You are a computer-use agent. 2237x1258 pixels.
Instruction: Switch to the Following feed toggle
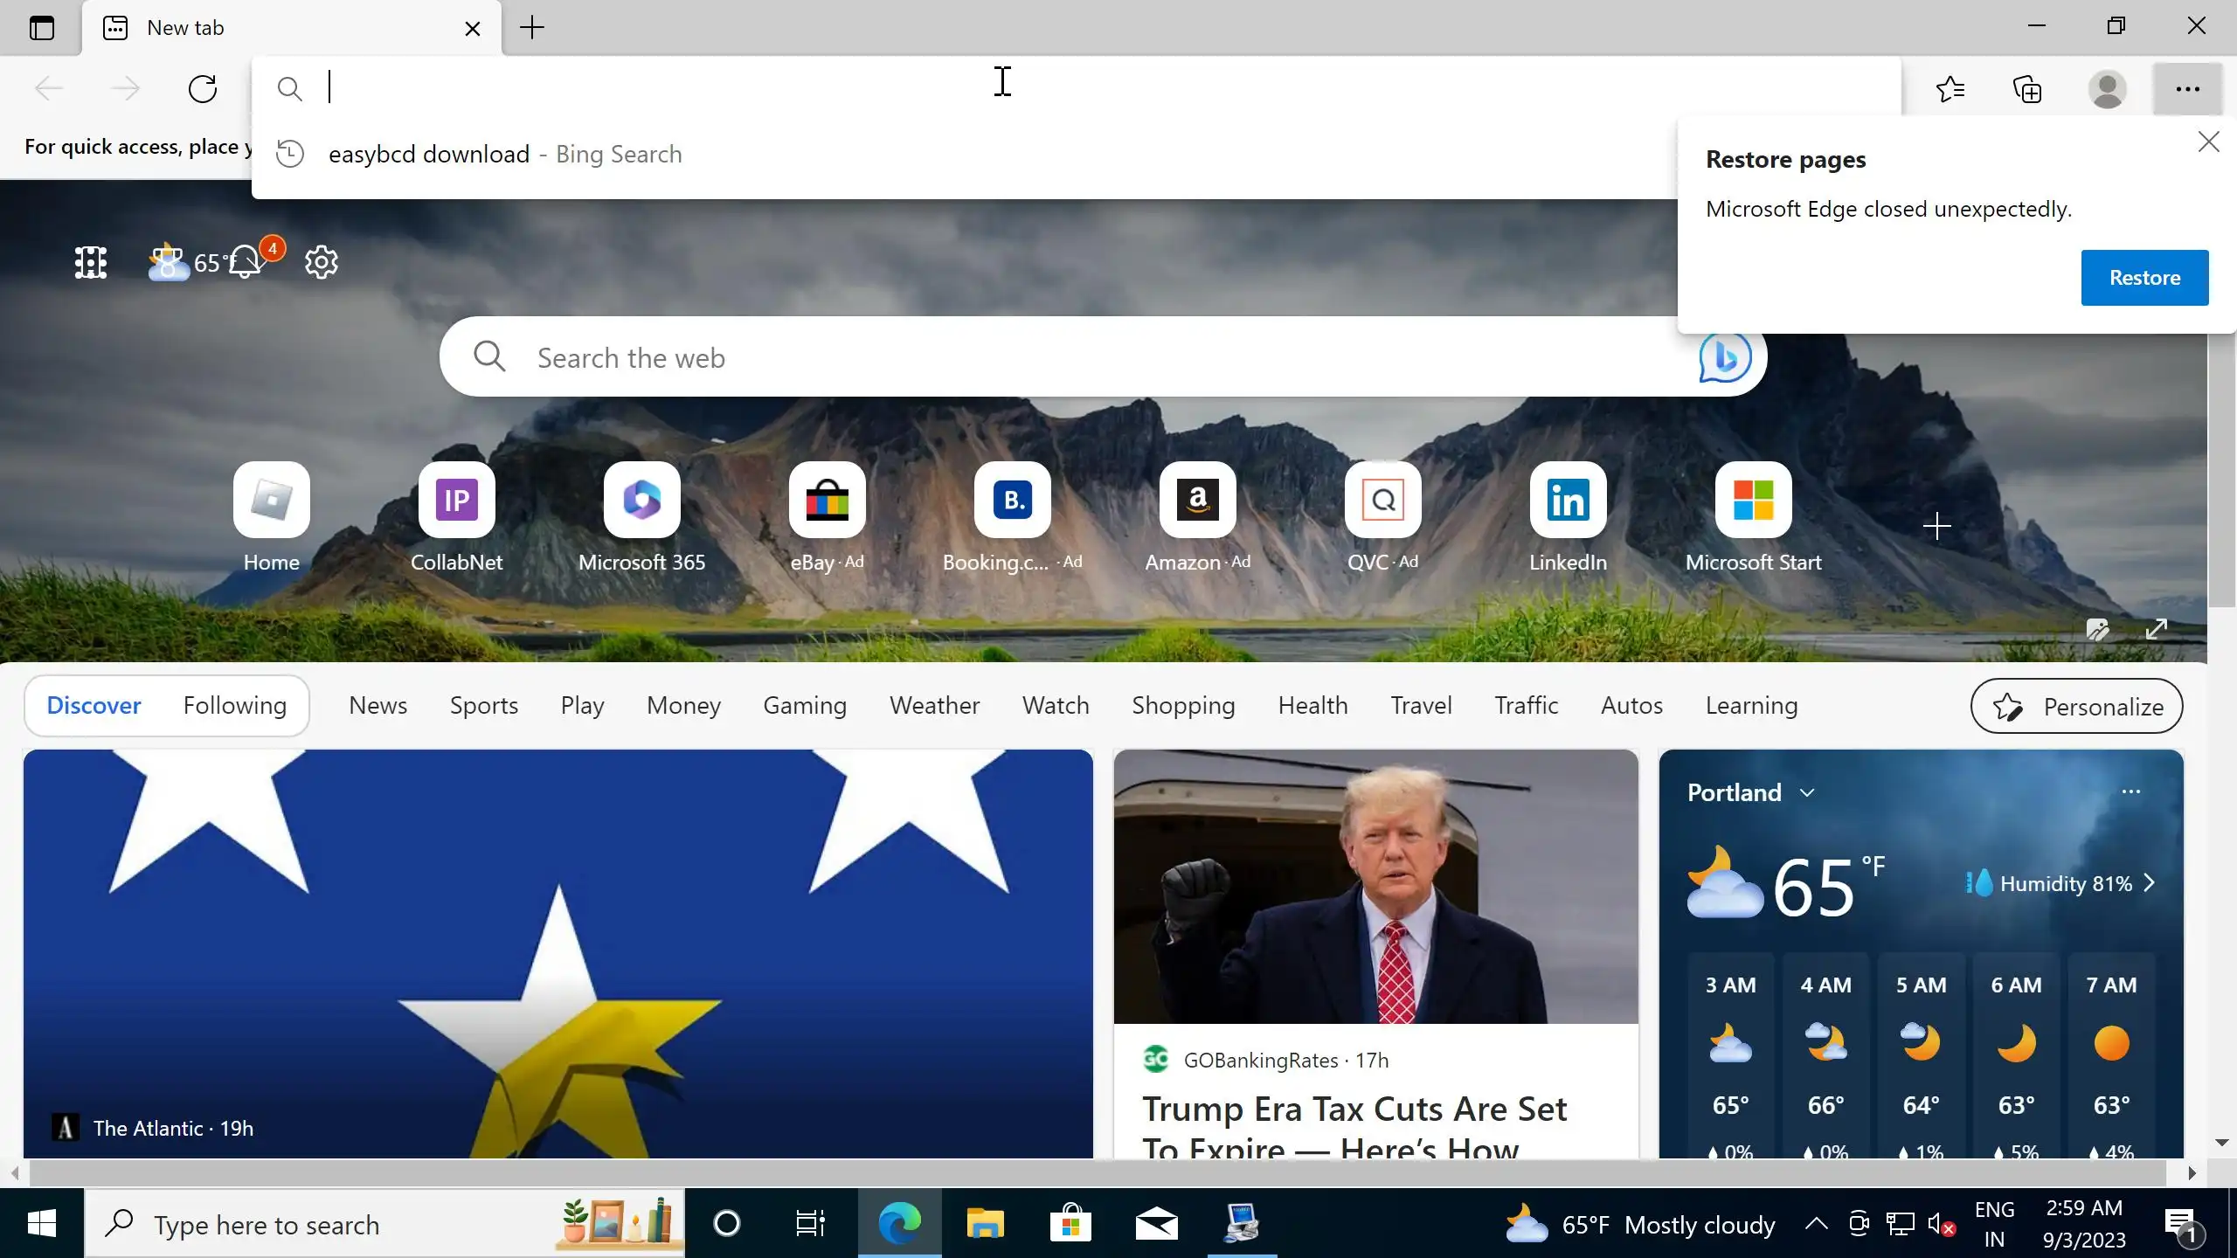tap(234, 705)
